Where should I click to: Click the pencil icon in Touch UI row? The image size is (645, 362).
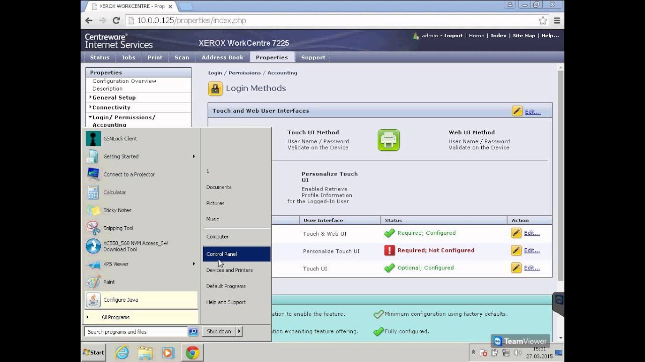tap(516, 268)
